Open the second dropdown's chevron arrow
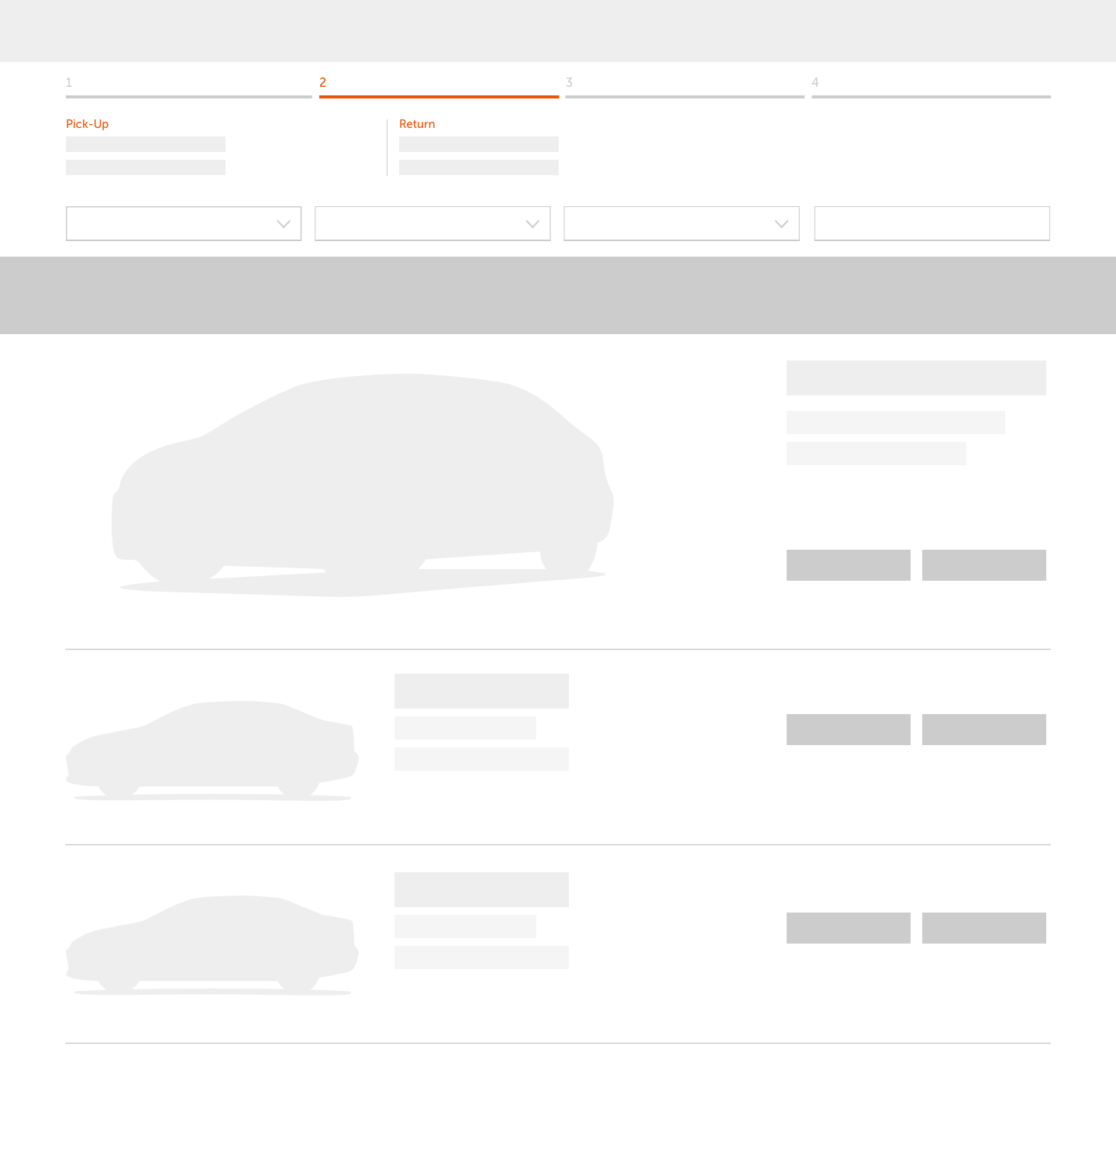Screen dimensions: 1116x1163 tap(532, 223)
